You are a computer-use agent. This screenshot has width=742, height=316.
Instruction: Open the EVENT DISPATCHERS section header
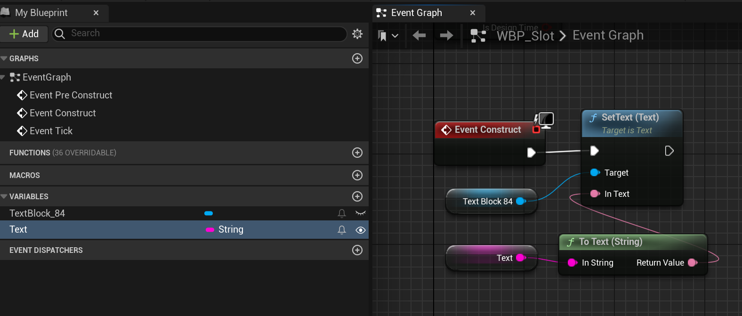click(x=184, y=250)
